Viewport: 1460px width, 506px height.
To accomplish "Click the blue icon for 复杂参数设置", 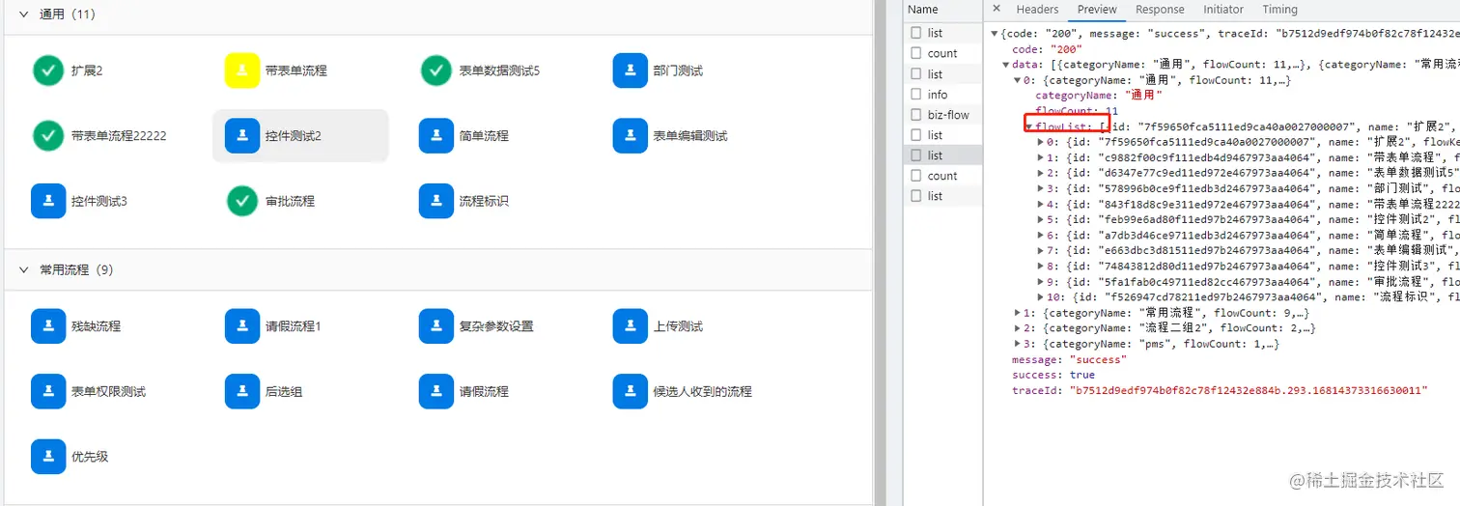I will [x=436, y=326].
